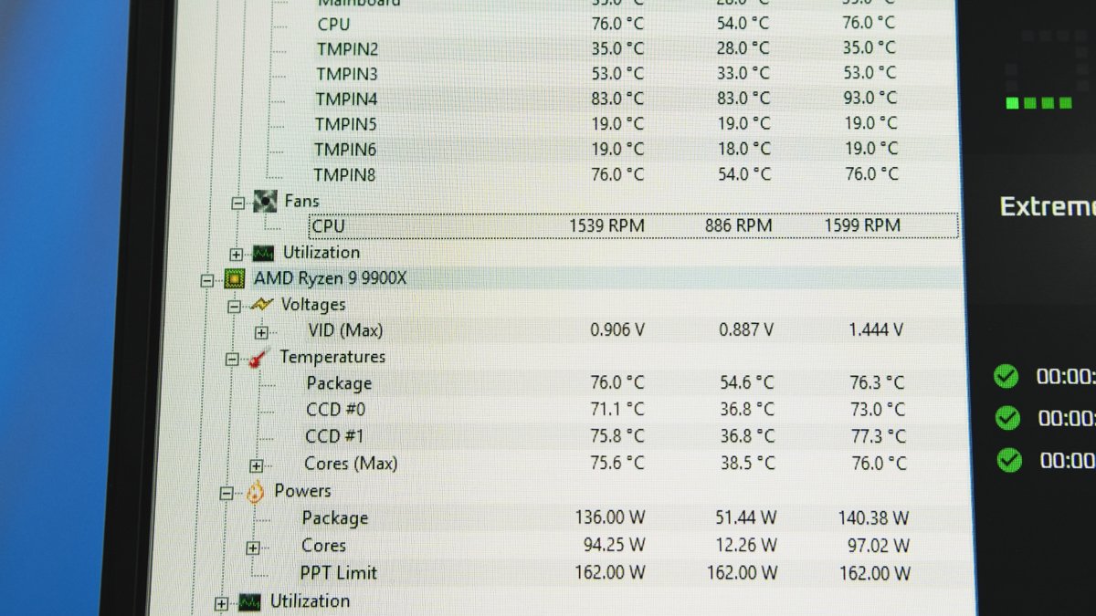Click the 54.6 °C package minimum value
1096x616 pixels.
point(745,382)
